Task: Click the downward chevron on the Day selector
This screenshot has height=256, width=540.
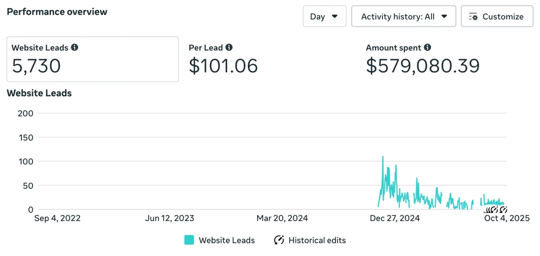Action: (x=335, y=16)
